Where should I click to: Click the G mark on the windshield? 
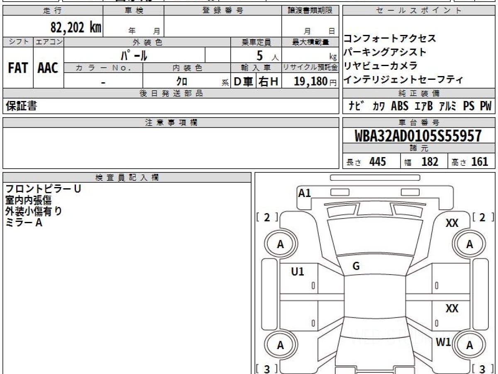pos(356,267)
